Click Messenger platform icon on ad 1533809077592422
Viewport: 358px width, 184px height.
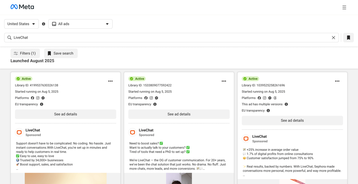[156, 98]
